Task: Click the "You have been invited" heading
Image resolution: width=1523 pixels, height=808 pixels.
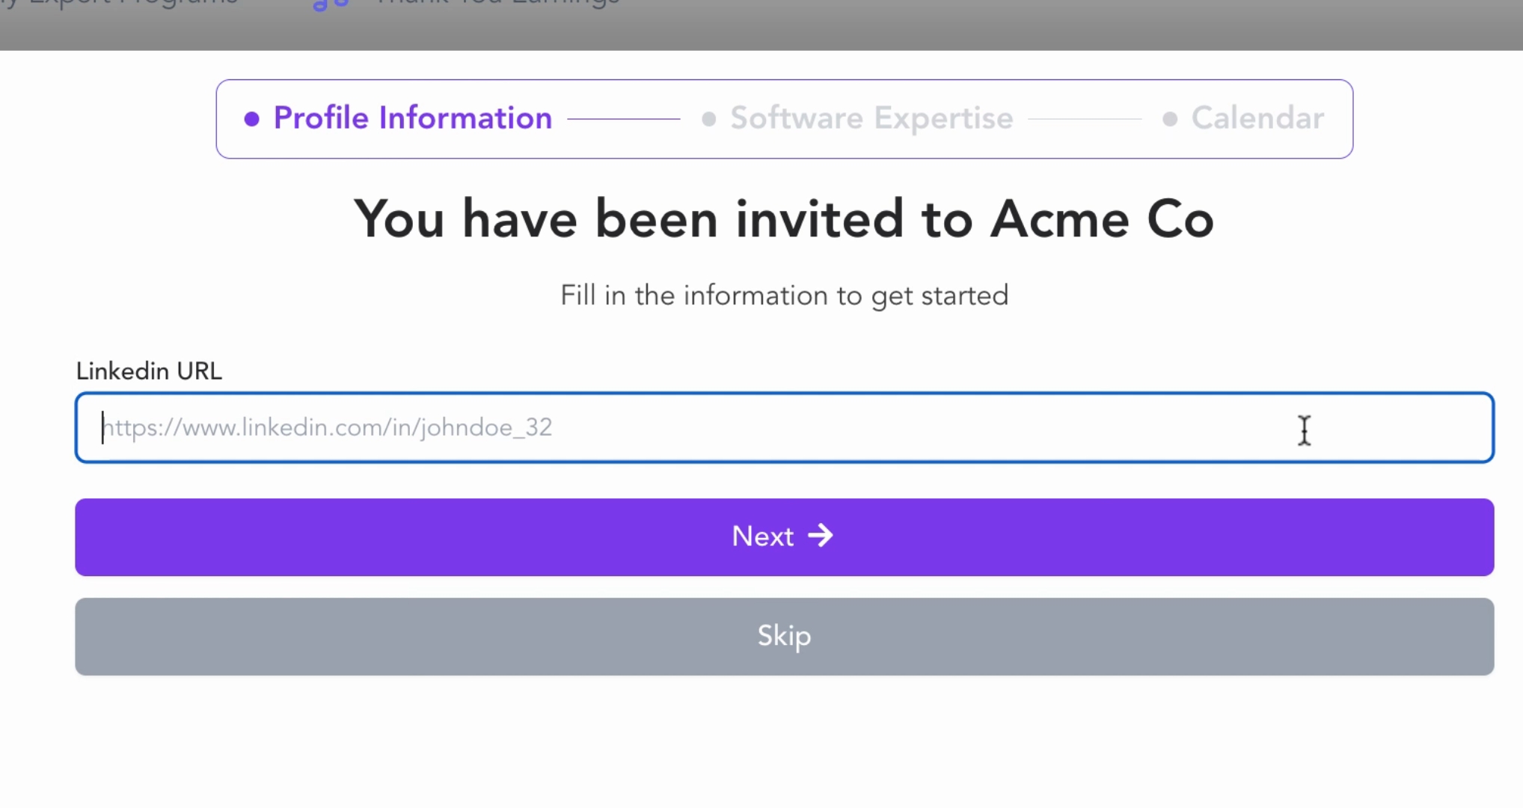Action: 783,219
